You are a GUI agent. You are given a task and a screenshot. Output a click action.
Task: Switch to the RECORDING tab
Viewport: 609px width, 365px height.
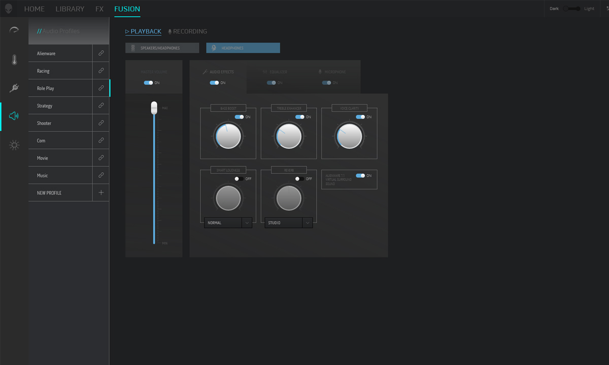point(187,31)
